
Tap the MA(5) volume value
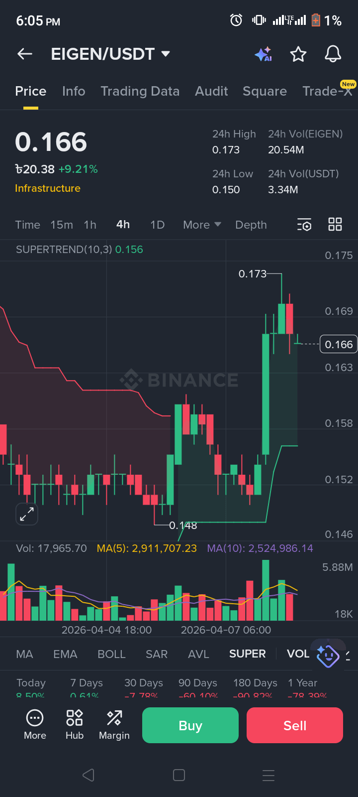[x=147, y=548]
